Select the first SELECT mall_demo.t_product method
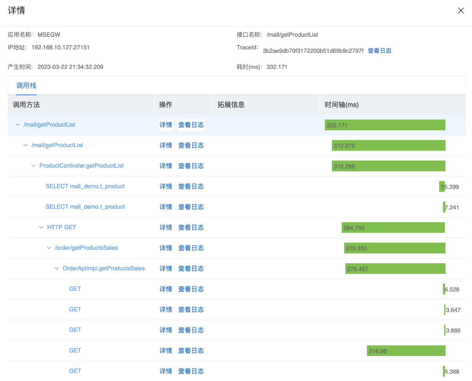This screenshot has height=381, width=472. (85, 186)
